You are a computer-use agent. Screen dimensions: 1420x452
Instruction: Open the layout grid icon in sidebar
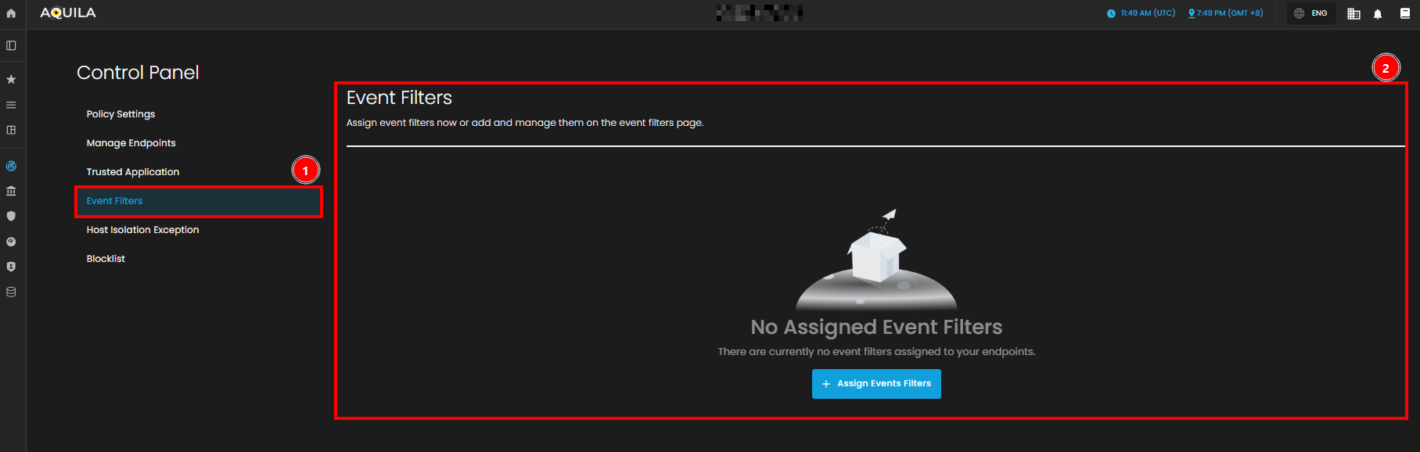11,130
